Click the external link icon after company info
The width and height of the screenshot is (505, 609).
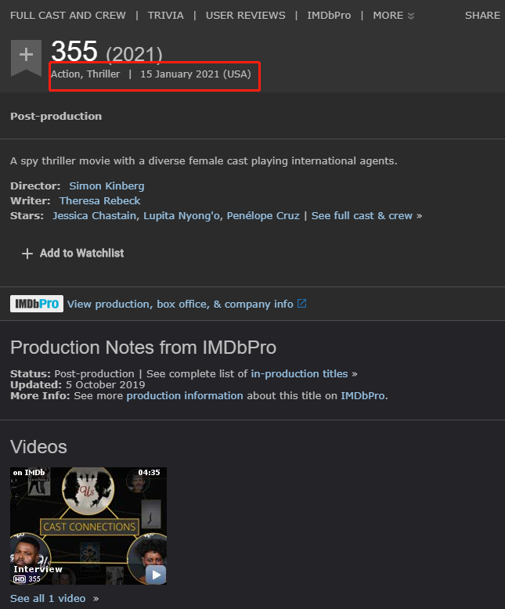click(x=302, y=304)
